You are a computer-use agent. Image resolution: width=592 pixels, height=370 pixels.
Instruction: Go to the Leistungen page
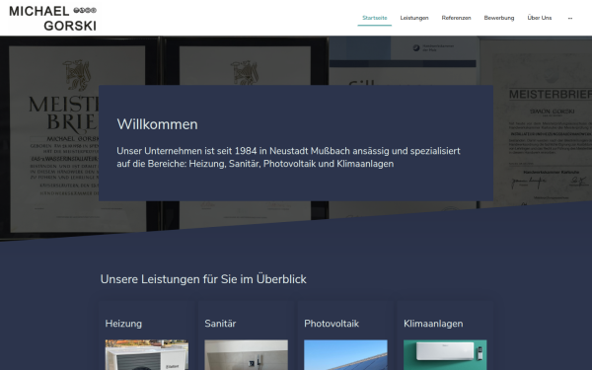414,18
